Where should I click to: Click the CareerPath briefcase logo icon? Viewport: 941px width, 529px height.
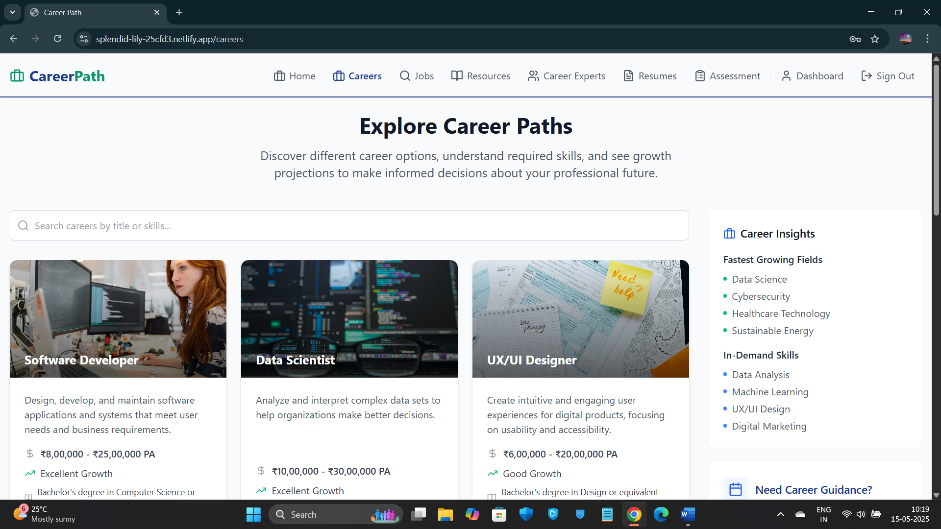pos(17,76)
